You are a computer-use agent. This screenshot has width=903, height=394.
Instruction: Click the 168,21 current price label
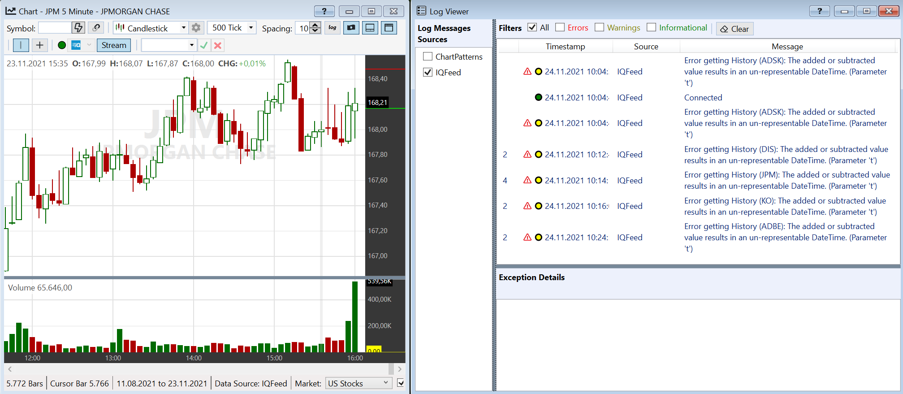coord(377,102)
